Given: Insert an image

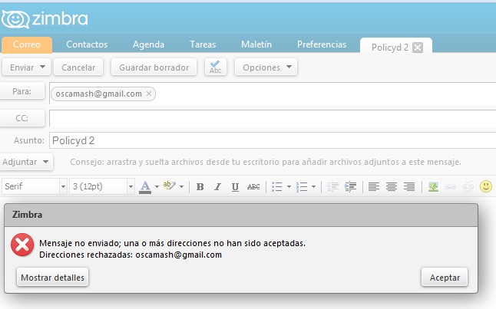Looking at the screenshot, I should [433, 187].
